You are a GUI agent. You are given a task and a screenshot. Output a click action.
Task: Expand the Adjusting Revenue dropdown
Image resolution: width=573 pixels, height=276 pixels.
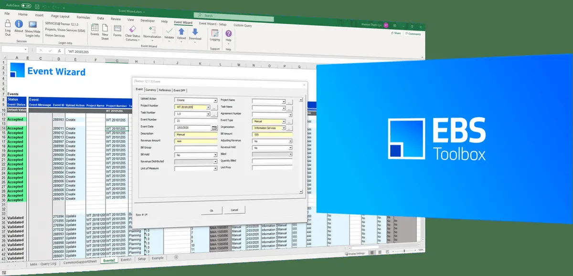pyautogui.click(x=290, y=142)
